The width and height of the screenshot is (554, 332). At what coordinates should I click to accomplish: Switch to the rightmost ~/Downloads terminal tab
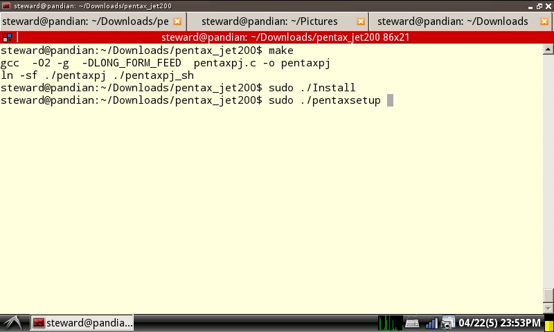pyautogui.click(x=461, y=21)
